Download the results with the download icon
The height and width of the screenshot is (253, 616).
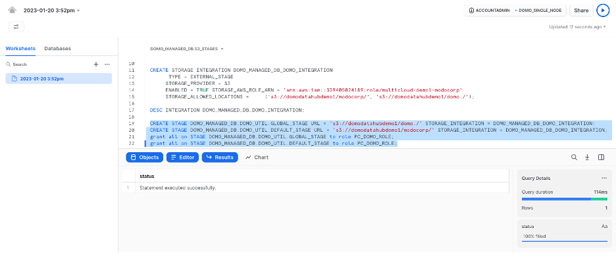[587, 157]
